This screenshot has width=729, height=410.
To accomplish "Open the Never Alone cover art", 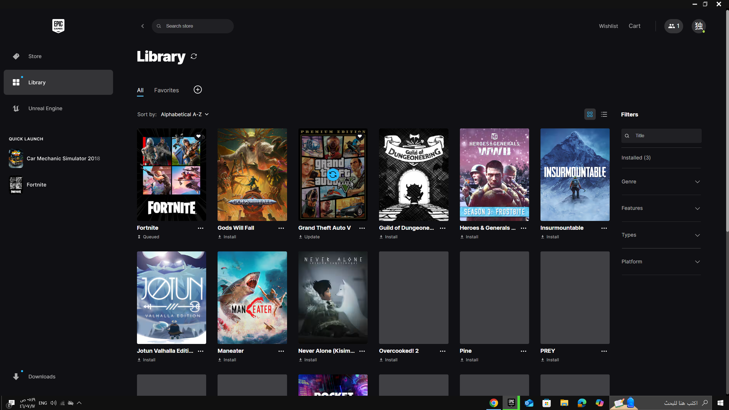I will tap(333, 298).
